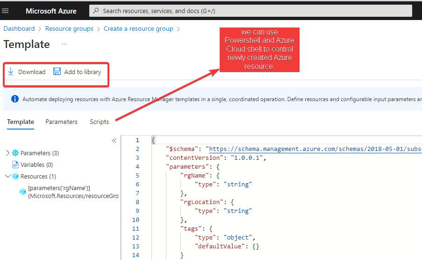Click the "rgName" key on line 5

[x=194, y=176]
